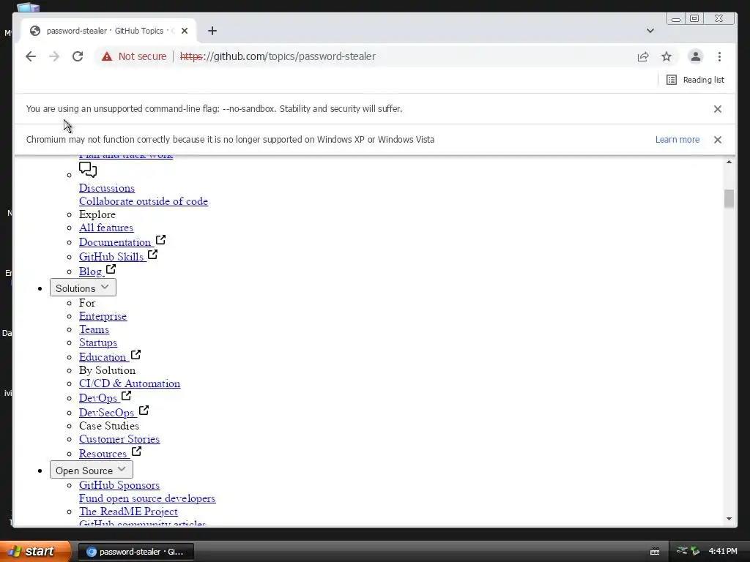This screenshot has height=562, width=750.
Task: Open the Discussions link
Action: coord(107,188)
